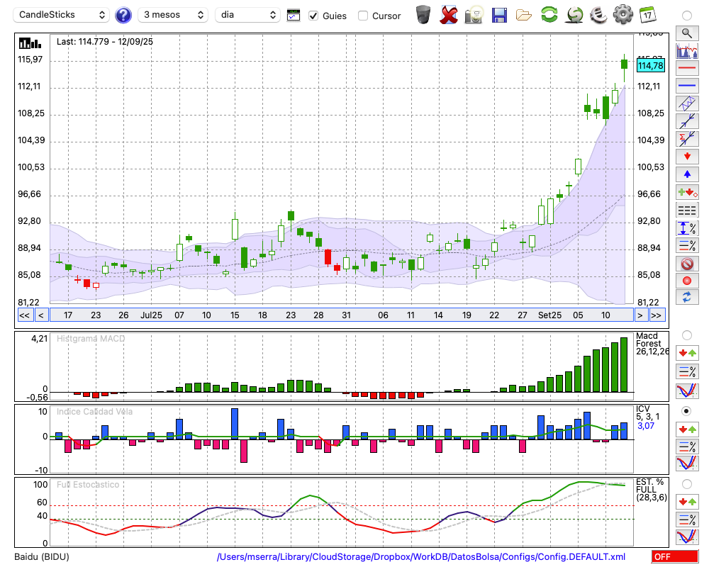This screenshot has height=567, width=709.
Task: Select the EST. % FULL panel radio button
Action: [687, 484]
